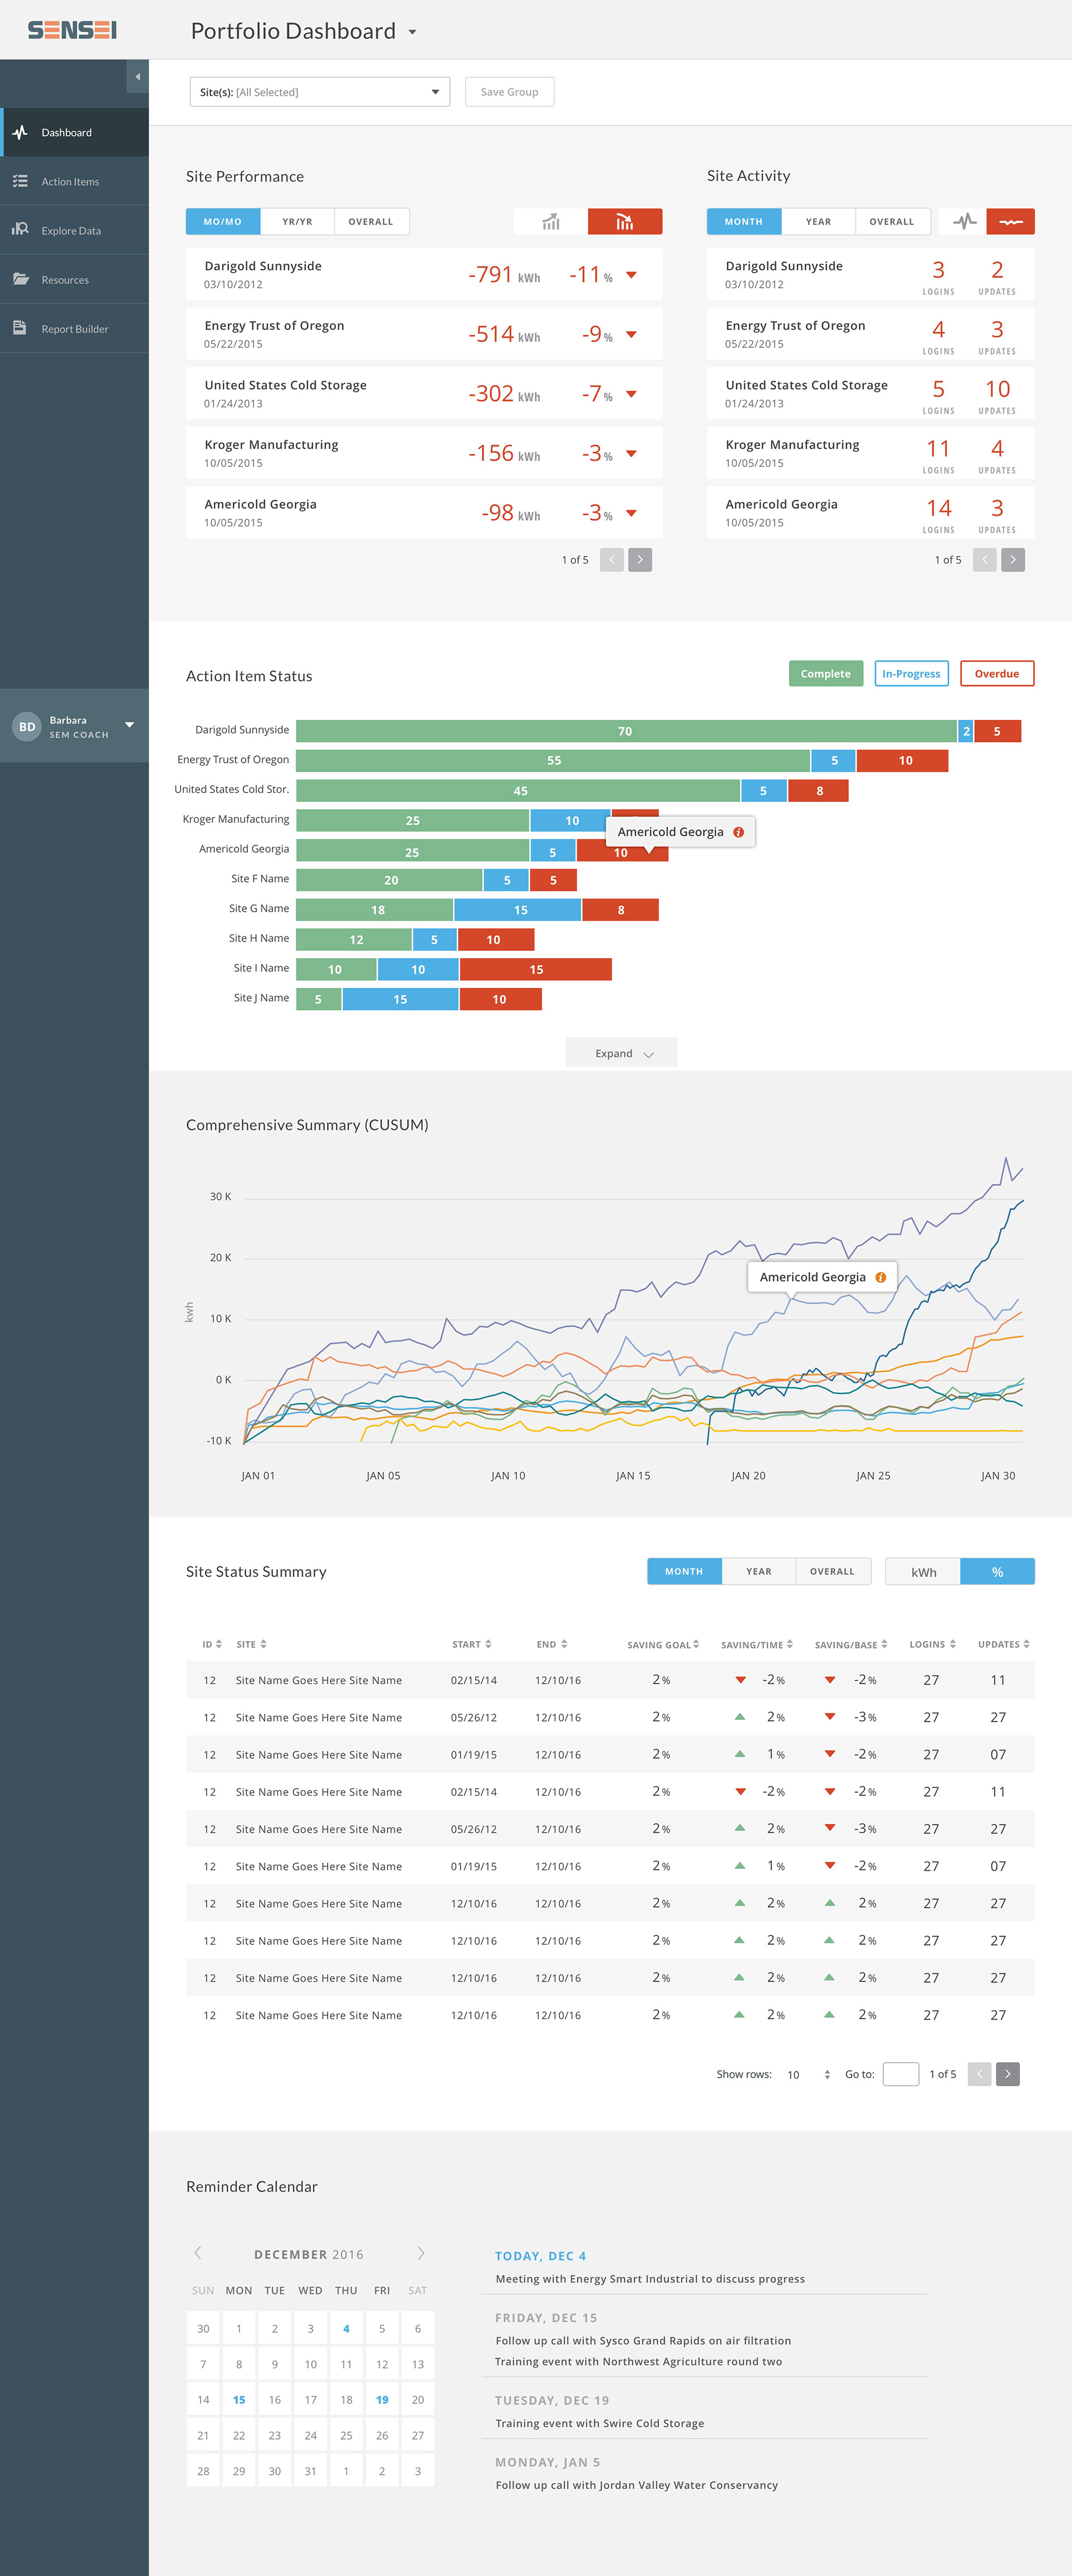Select MONTH tab in Site Activity
The image size is (1072, 2576).
(744, 222)
